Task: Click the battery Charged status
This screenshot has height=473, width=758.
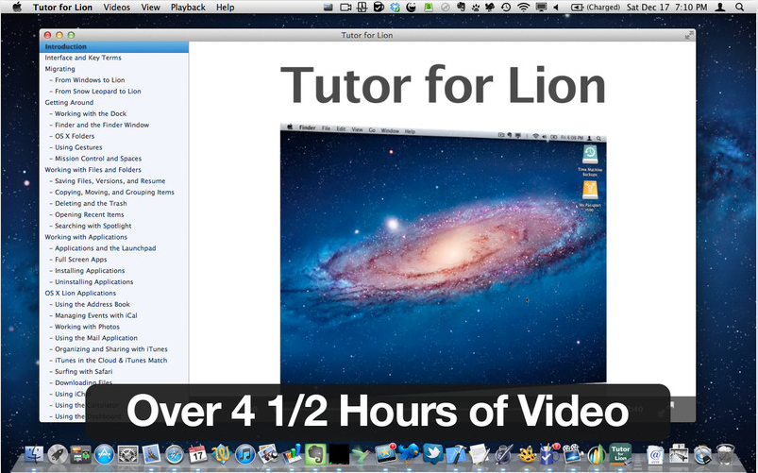Action: [596, 8]
